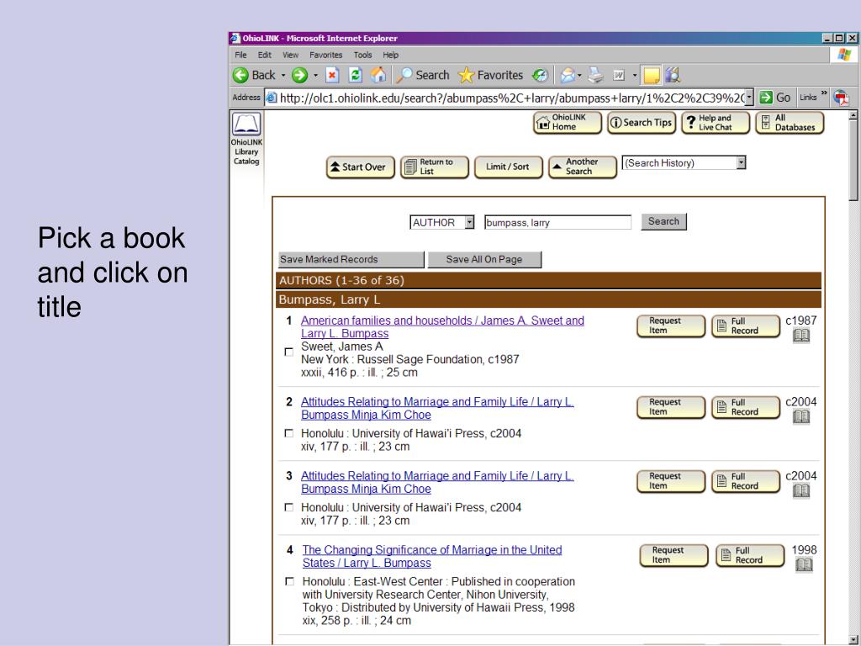Click OhioLINK Home button
Image resolution: width=861 pixels, height=646 pixels.
tap(568, 123)
